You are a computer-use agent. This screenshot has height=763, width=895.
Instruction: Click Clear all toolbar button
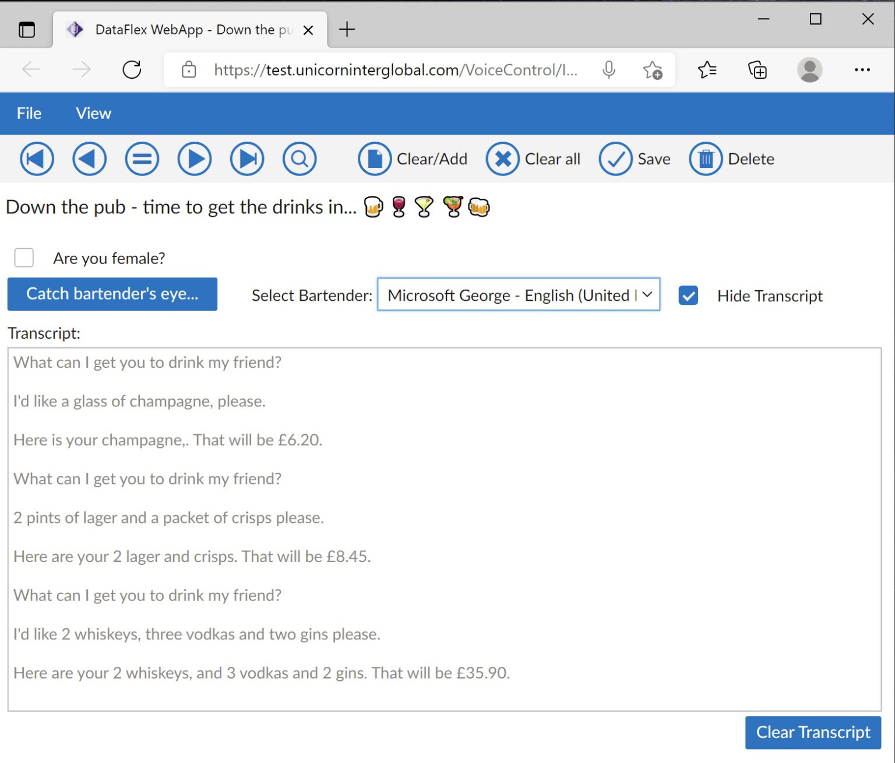533,159
